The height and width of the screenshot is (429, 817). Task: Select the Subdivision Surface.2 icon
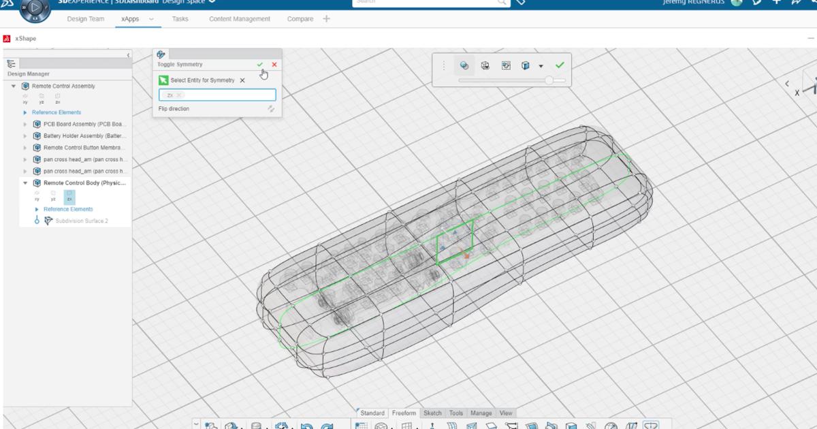click(x=49, y=219)
